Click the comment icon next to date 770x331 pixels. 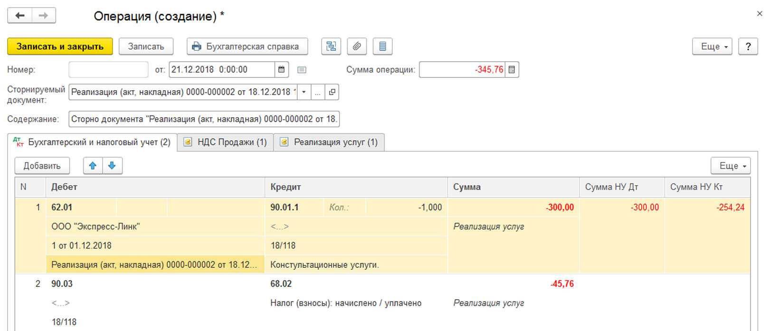[x=302, y=70]
